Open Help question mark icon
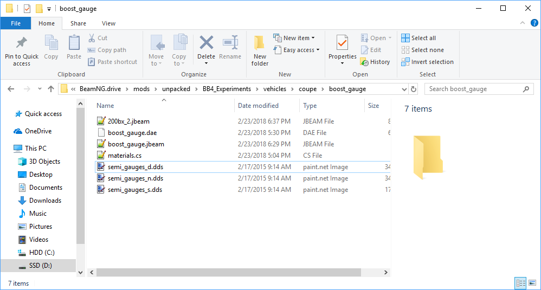 [534, 23]
